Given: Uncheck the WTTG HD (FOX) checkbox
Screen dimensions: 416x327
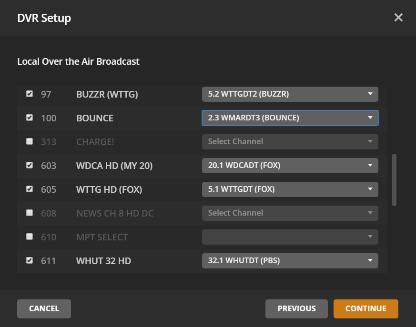Looking at the screenshot, I should coord(30,189).
